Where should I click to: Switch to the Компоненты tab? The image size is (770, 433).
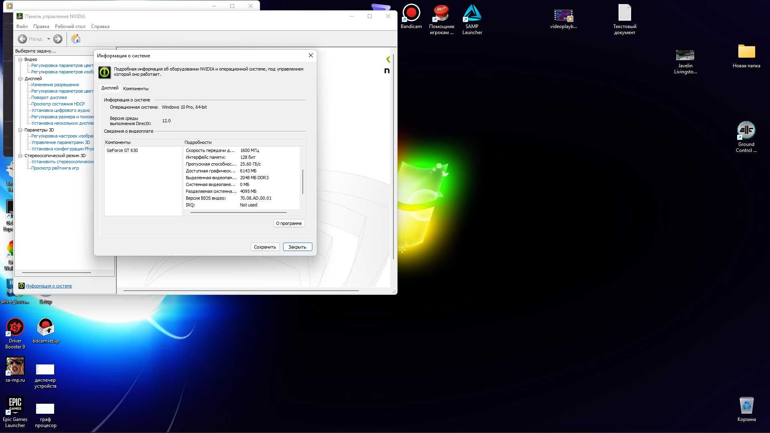tap(136, 89)
